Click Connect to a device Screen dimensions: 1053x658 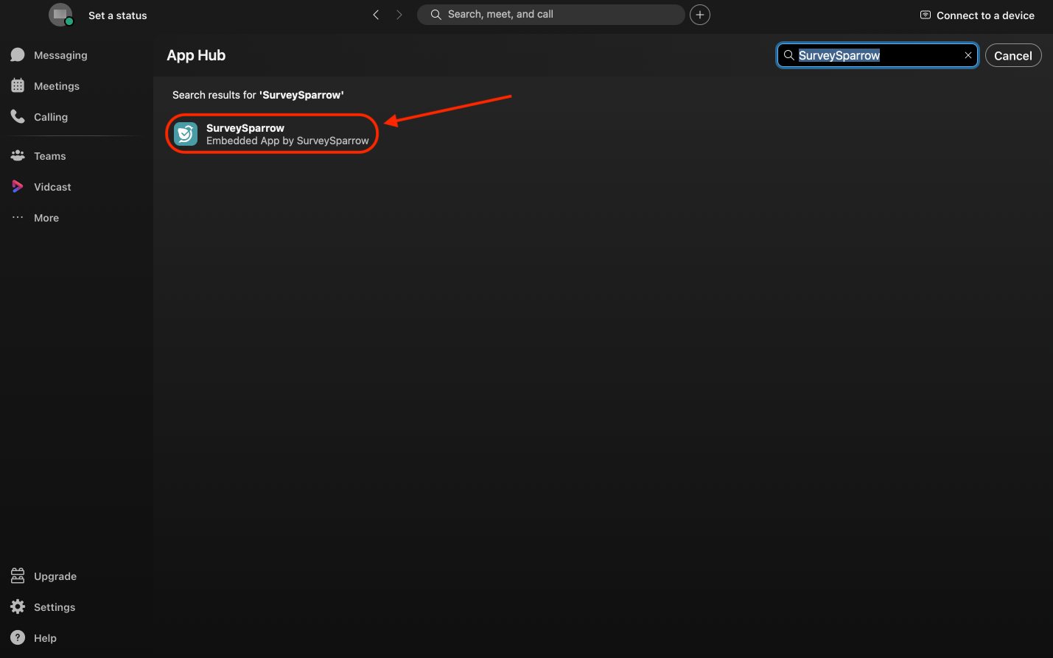coord(977,15)
